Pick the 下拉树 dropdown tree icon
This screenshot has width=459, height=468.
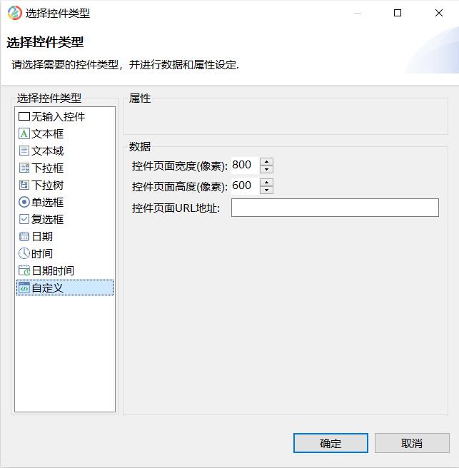24,185
